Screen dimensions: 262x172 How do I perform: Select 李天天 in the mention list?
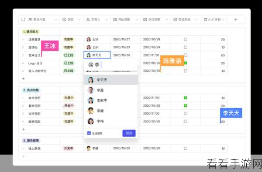[x=111, y=80]
